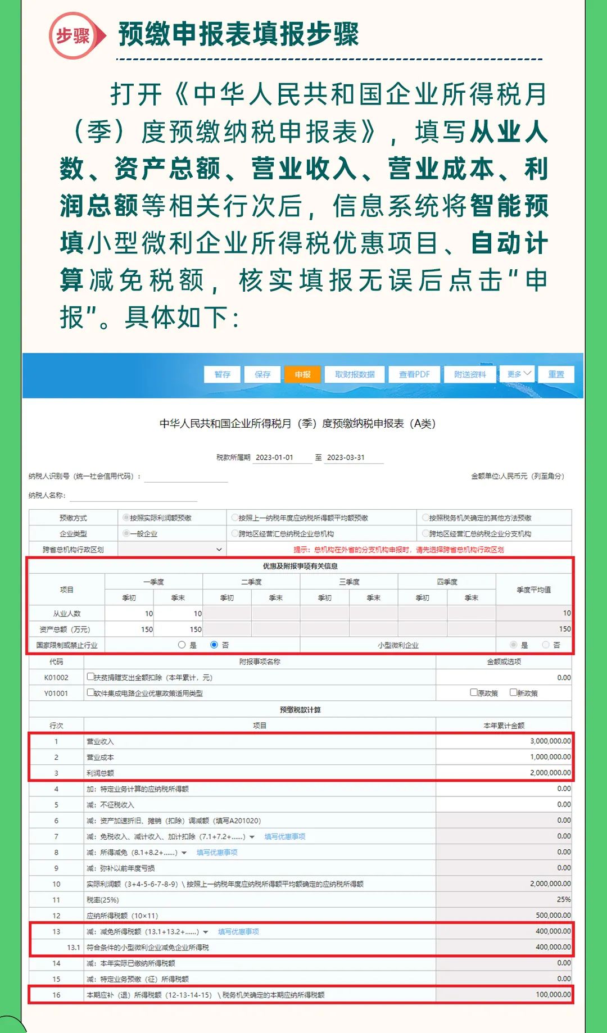Select 按照实际利润额预缴 radio option
The image size is (607, 1033).
126,518
